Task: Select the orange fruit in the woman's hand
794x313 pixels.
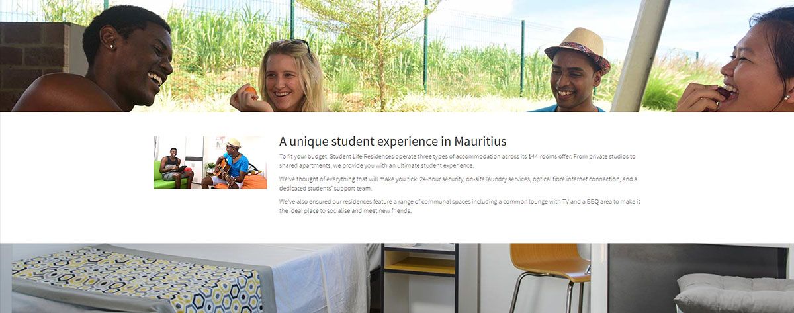Action: point(249,90)
